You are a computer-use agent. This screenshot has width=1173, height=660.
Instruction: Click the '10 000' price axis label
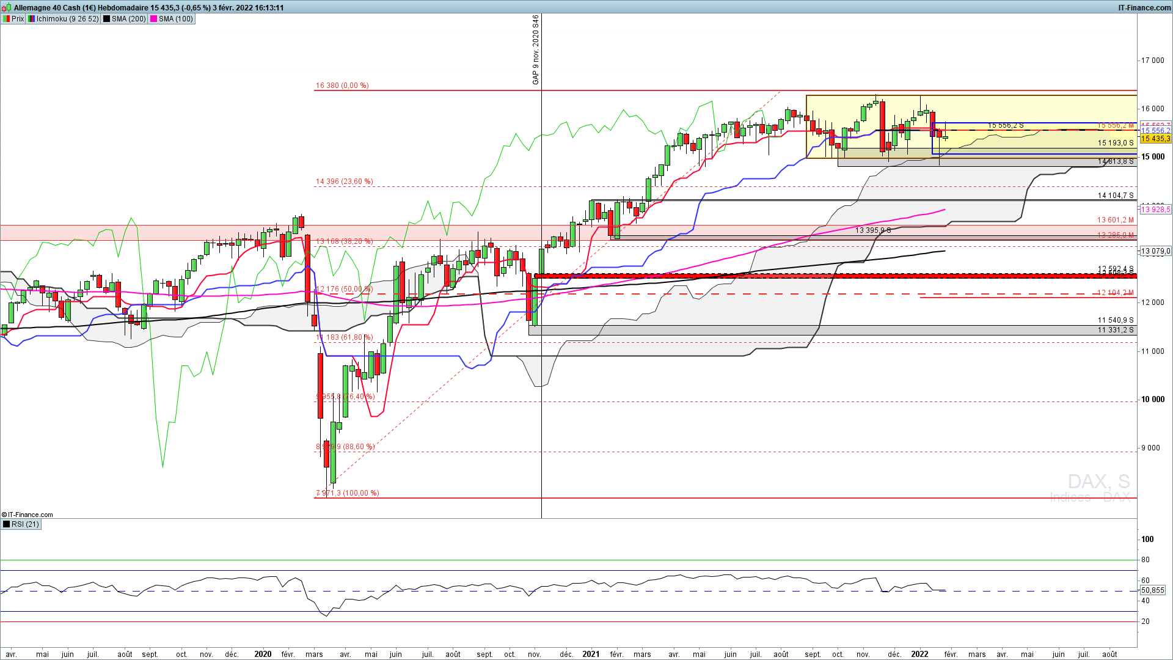click(1153, 400)
